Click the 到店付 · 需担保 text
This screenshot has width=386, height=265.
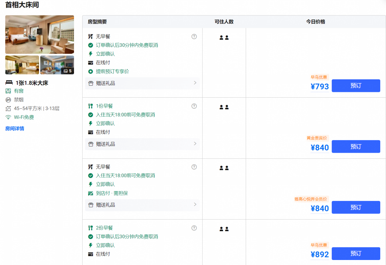[112, 193]
